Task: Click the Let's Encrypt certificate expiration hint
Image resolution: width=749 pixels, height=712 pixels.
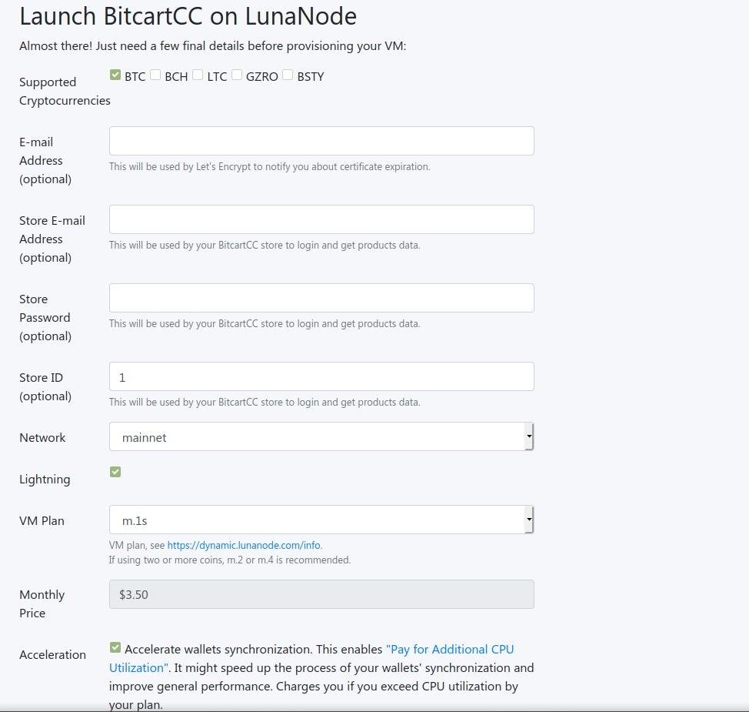Action: tap(269, 166)
